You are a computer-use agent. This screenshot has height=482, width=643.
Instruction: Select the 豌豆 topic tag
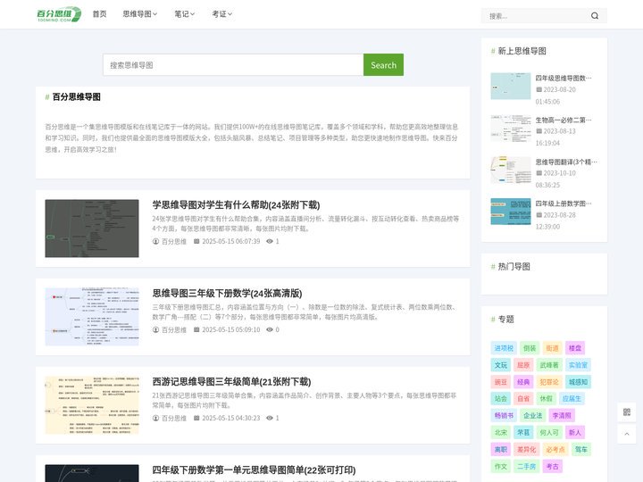(x=500, y=382)
